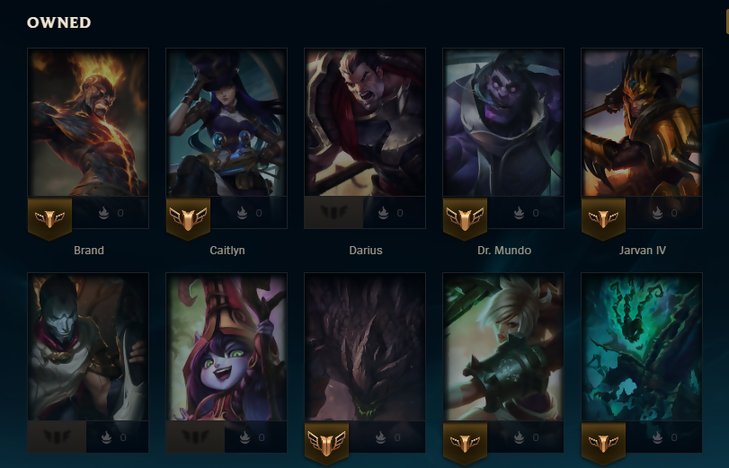The image size is (729, 468).
Task: Click the flame icon beneath Caitlyn
Action: 242,213
